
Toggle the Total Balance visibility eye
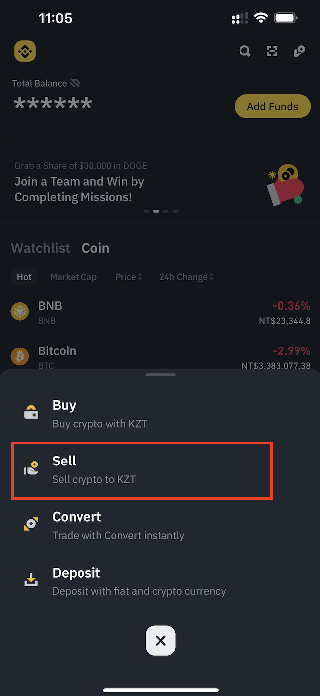75,83
